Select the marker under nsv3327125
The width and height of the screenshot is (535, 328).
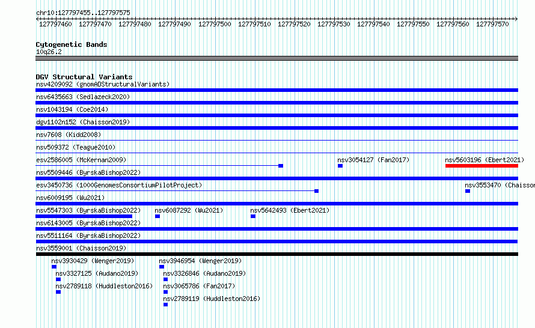tap(58, 279)
